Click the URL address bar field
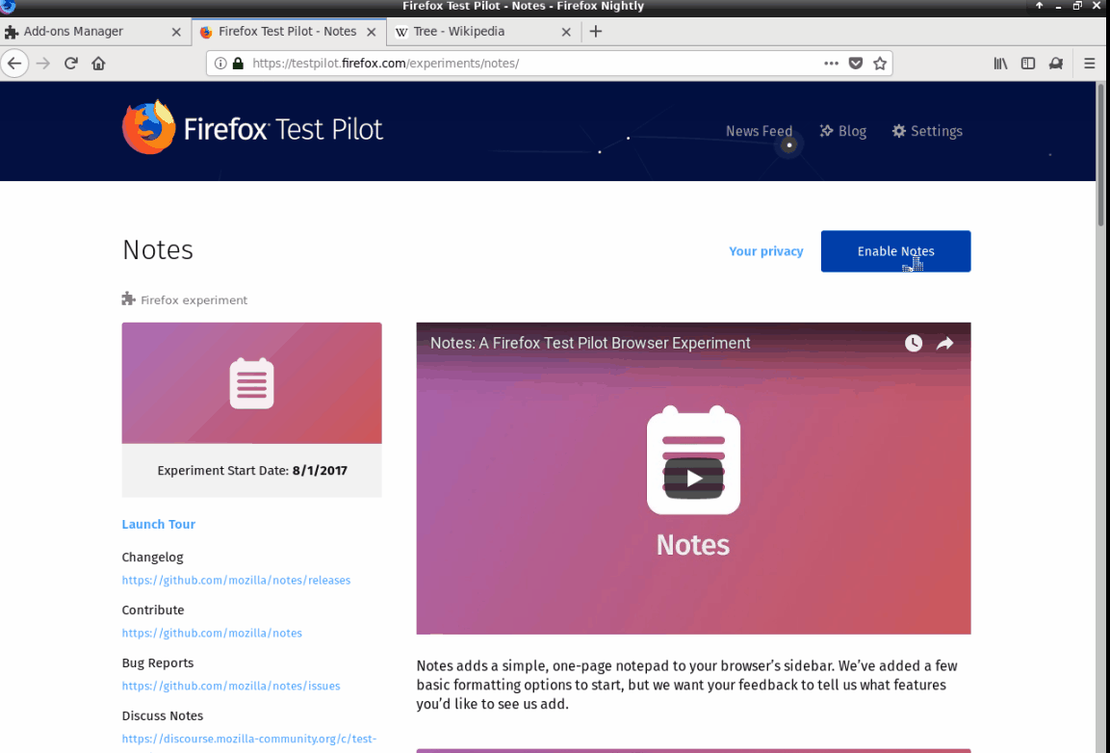This screenshot has height=753, width=1110. pos(529,64)
